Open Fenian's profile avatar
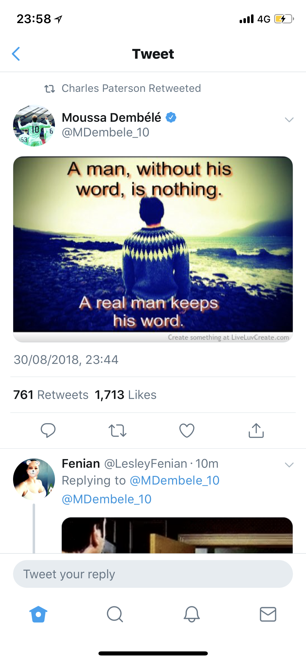 [x=34, y=479]
